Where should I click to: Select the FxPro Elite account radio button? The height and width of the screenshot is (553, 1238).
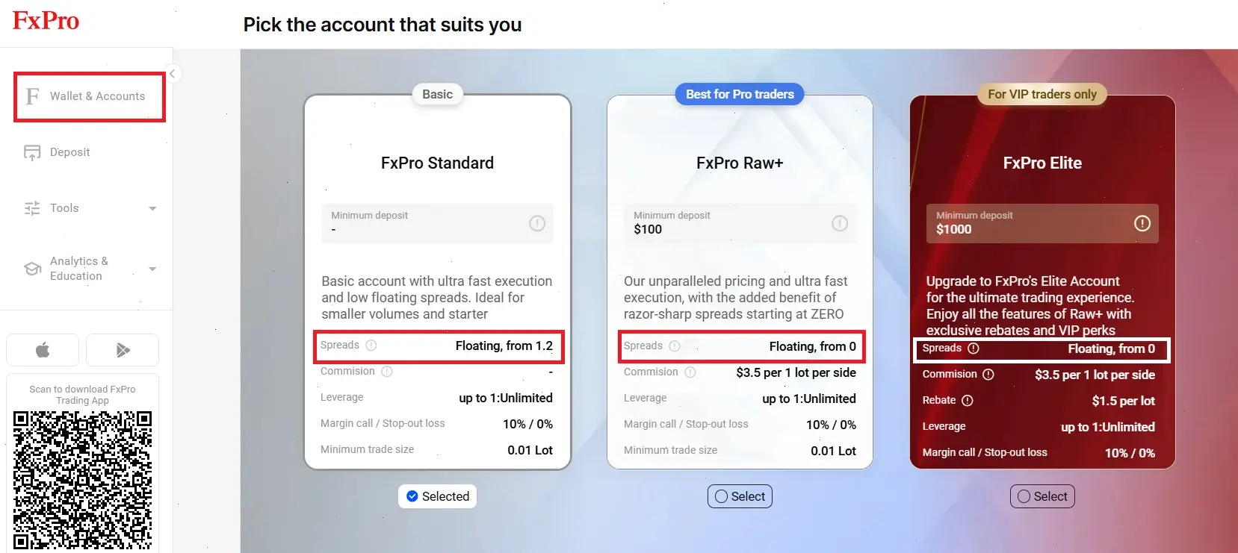tap(1024, 496)
